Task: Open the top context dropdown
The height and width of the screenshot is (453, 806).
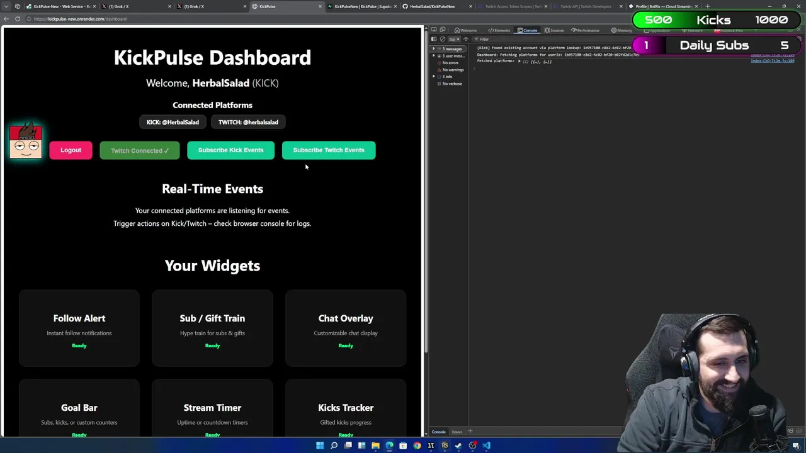Action: (x=454, y=39)
